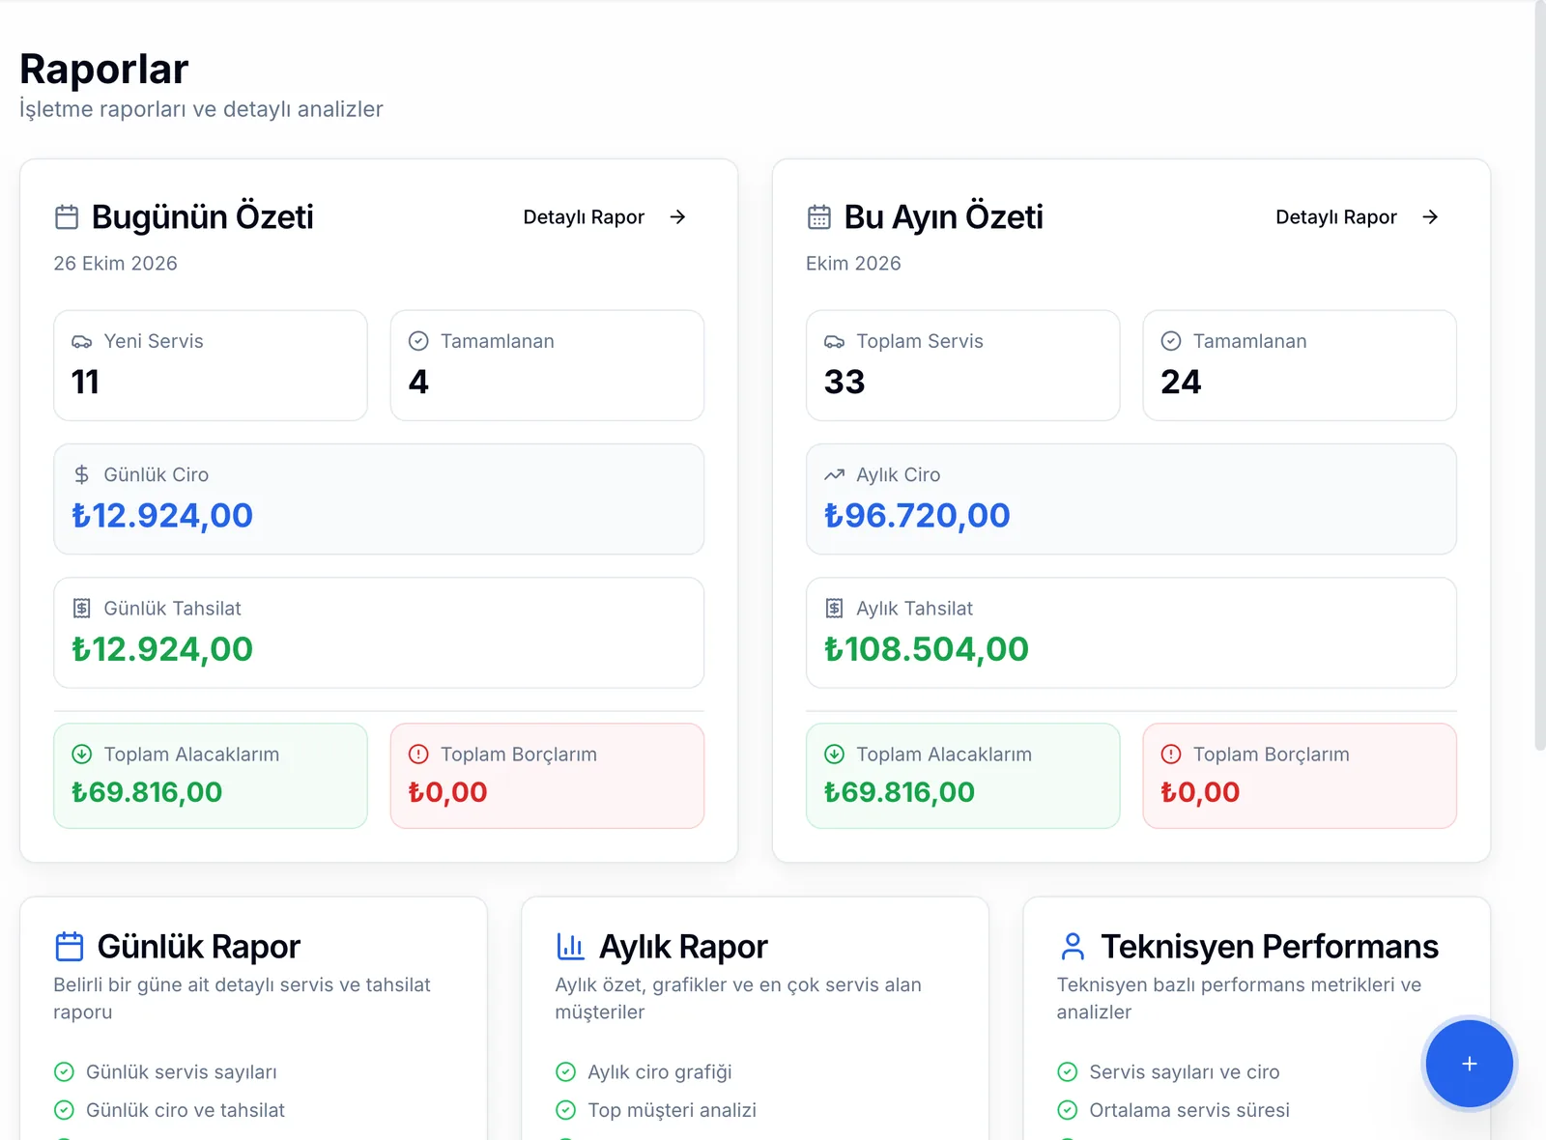1546x1140 pixels.
Task: Click the red alert icon in today's Toplam Borçlarım
Action: (x=418, y=755)
